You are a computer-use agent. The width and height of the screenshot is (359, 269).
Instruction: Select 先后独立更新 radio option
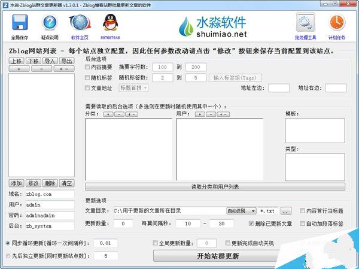click(8, 256)
